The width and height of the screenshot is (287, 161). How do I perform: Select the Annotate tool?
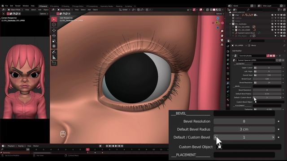pos(54,52)
